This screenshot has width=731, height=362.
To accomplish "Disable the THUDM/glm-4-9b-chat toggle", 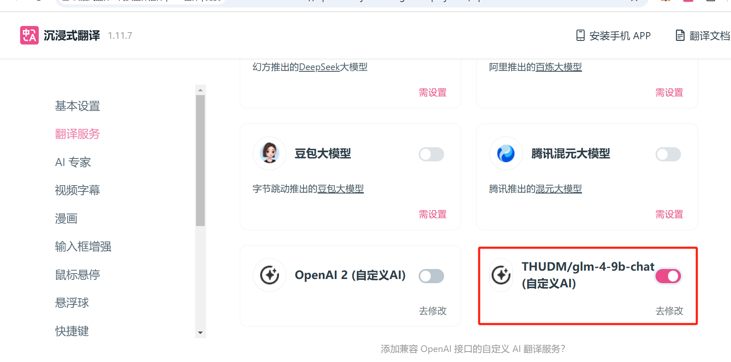I will (x=668, y=276).
